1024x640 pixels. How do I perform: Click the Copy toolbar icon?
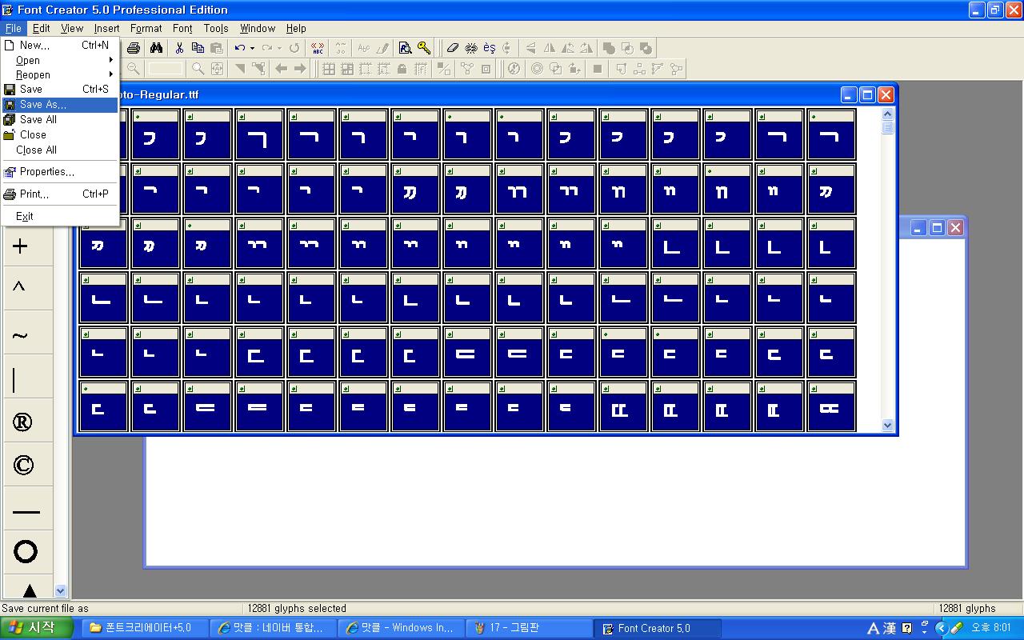(198, 48)
